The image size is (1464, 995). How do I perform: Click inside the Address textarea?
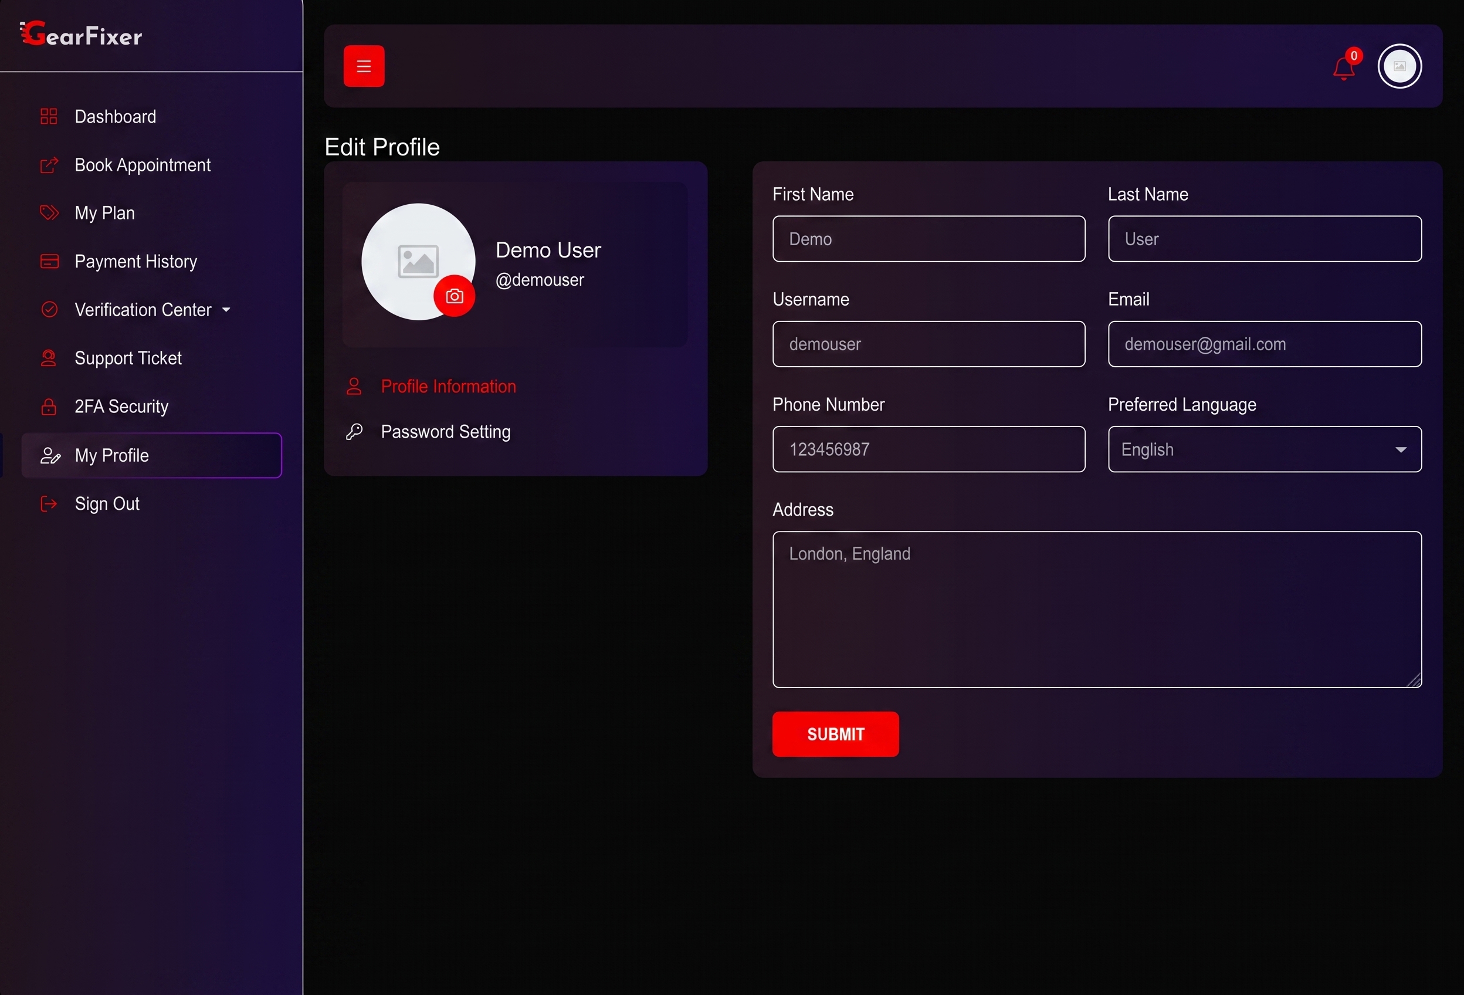click(1097, 610)
